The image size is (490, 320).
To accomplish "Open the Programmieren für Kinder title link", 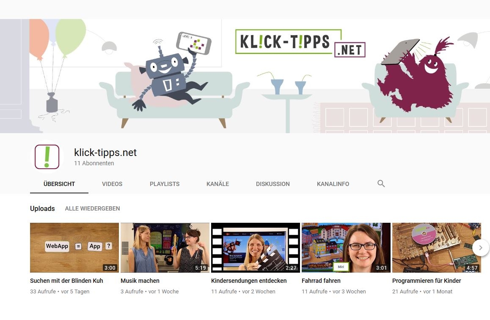I will pyautogui.click(x=427, y=281).
